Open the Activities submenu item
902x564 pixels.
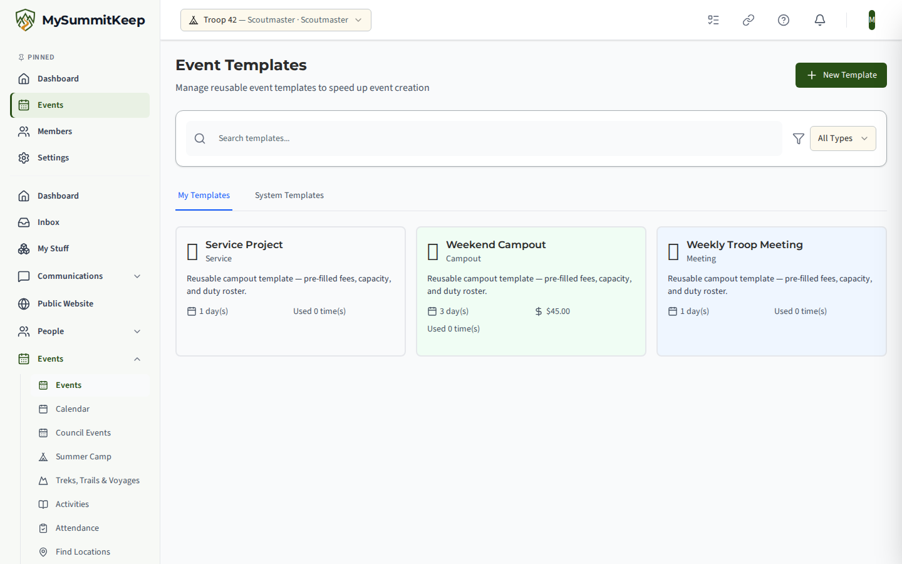[90, 504]
